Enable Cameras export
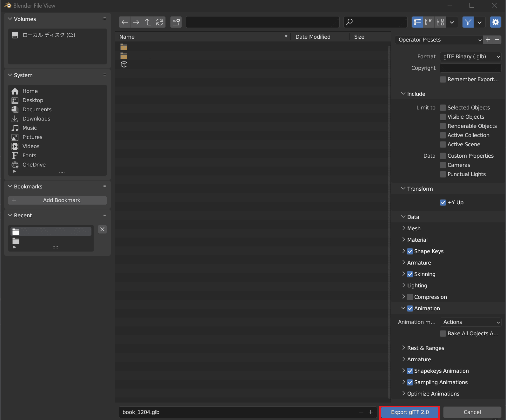The image size is (506, 420). coord(443,165)
